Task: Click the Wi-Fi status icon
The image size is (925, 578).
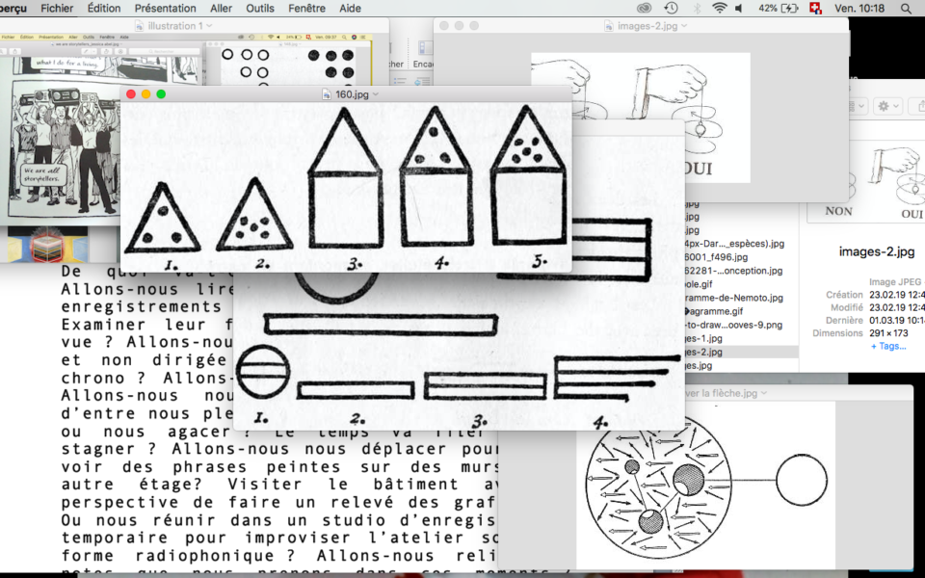Action: pos(719,8)
